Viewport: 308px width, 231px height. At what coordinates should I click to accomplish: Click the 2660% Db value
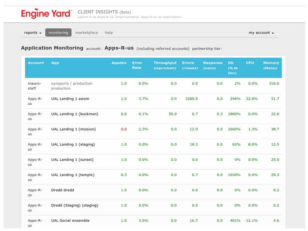point(234,129)
